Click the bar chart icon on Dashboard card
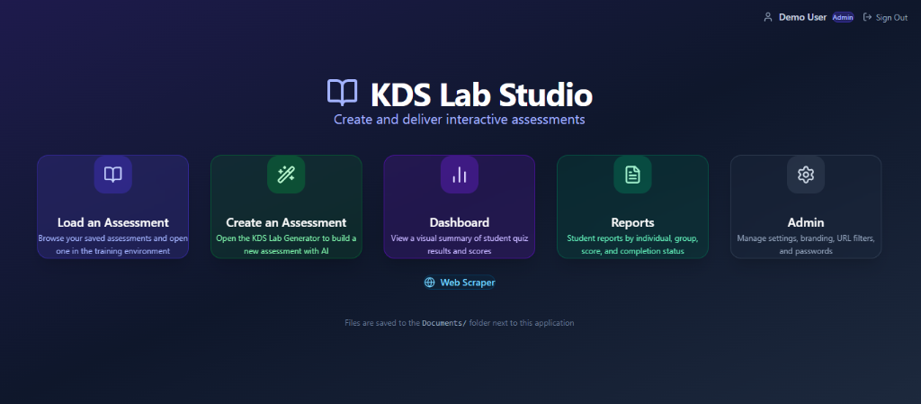921x404 pixels. (x=460, y=175)
